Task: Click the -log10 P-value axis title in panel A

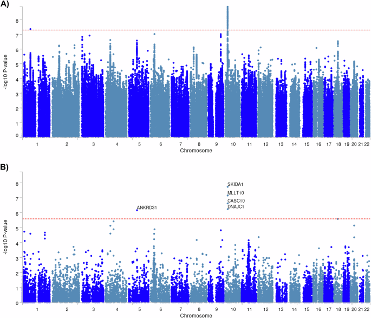Action: tap(5, 72)
